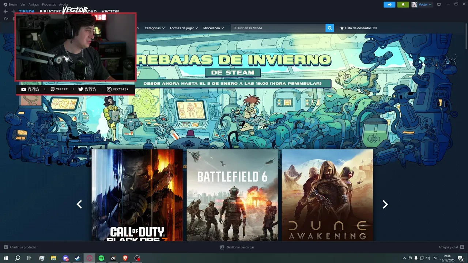Expand the Formas de jugar dropdown

coord(184,28)
